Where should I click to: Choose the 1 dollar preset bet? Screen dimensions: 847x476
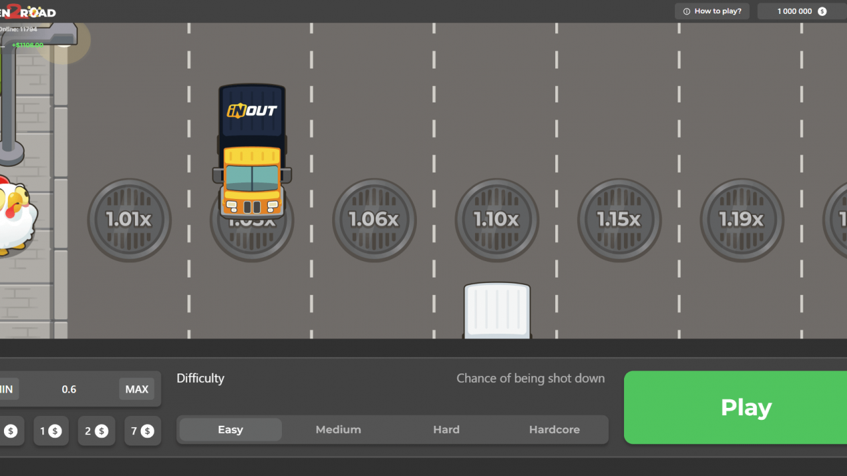point(50,431)
